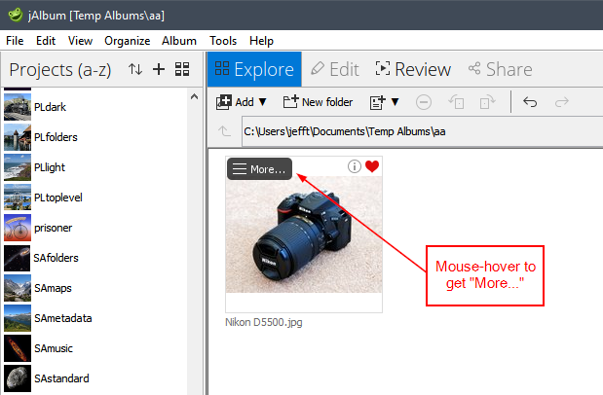This screenshot has height=395, width=603.
Task: Create a New folder
Action: (318, 102)
